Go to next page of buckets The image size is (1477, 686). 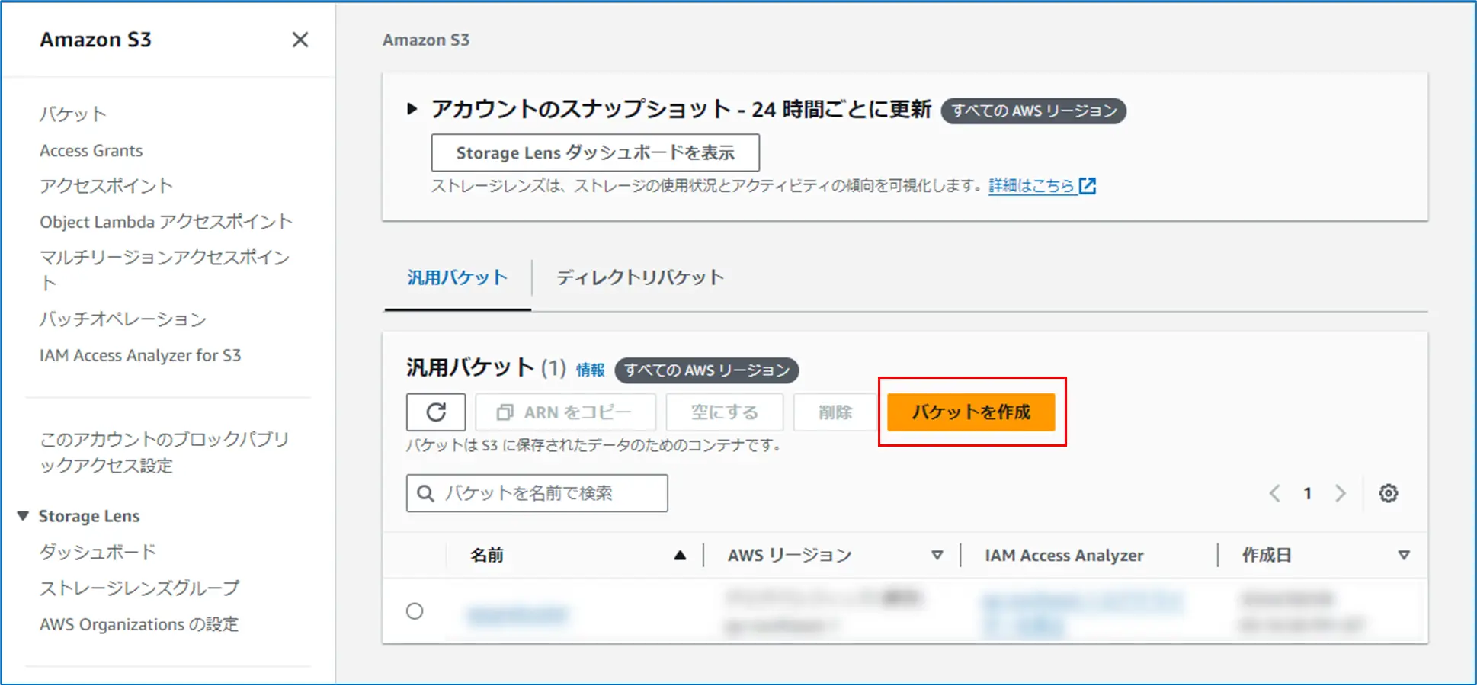pos(1341,493)
